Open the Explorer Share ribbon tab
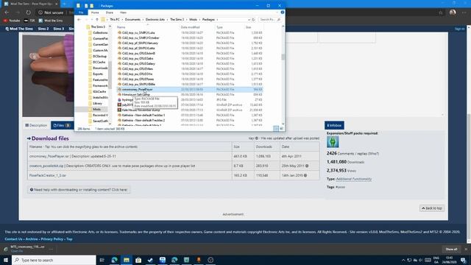 (x=110, y=13)
